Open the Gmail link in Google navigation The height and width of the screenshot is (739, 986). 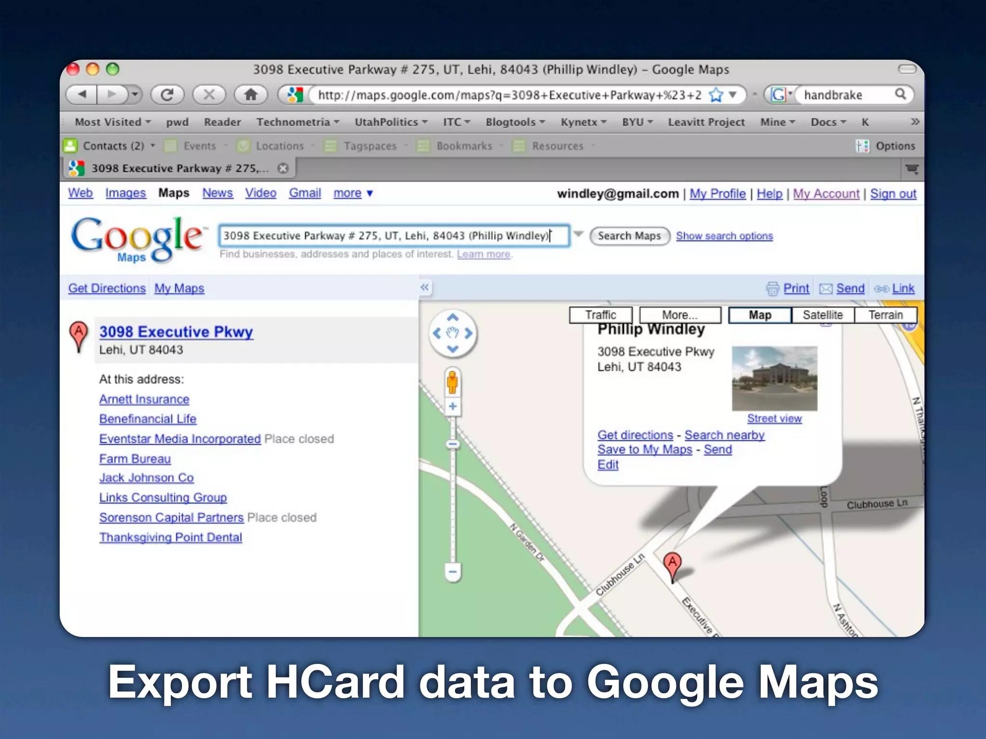tap(305, 193)
